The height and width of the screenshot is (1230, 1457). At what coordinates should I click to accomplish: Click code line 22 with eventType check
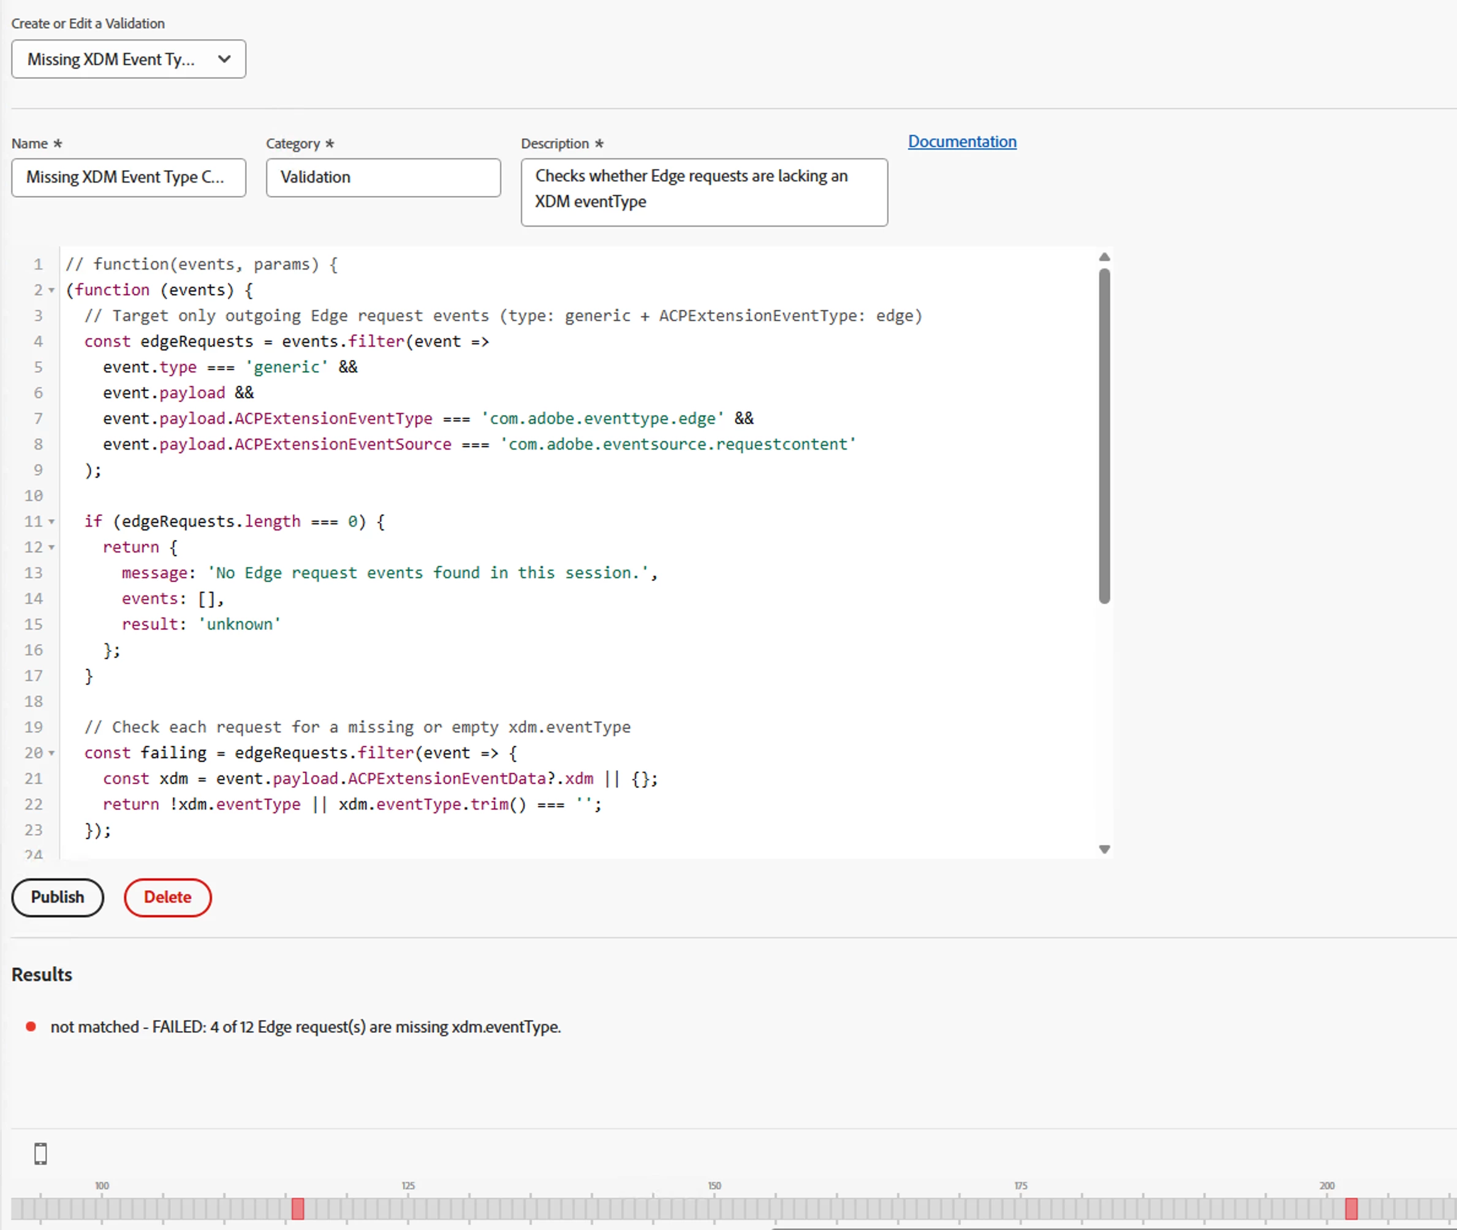352,804
